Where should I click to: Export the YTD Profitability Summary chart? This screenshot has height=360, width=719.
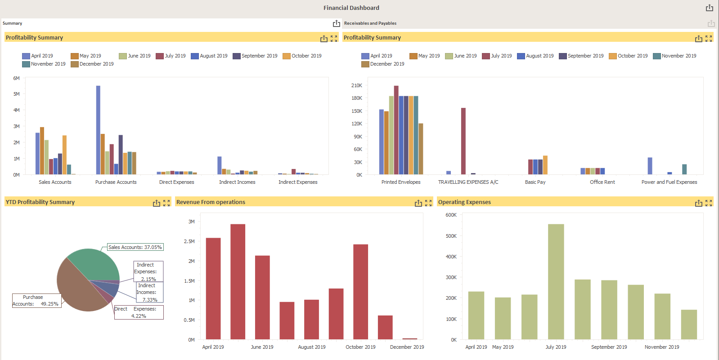[x=156, y=203]
